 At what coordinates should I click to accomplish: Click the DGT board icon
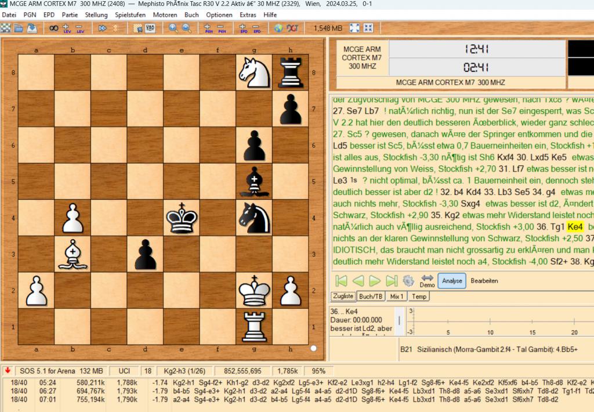[x=292, y=28]
